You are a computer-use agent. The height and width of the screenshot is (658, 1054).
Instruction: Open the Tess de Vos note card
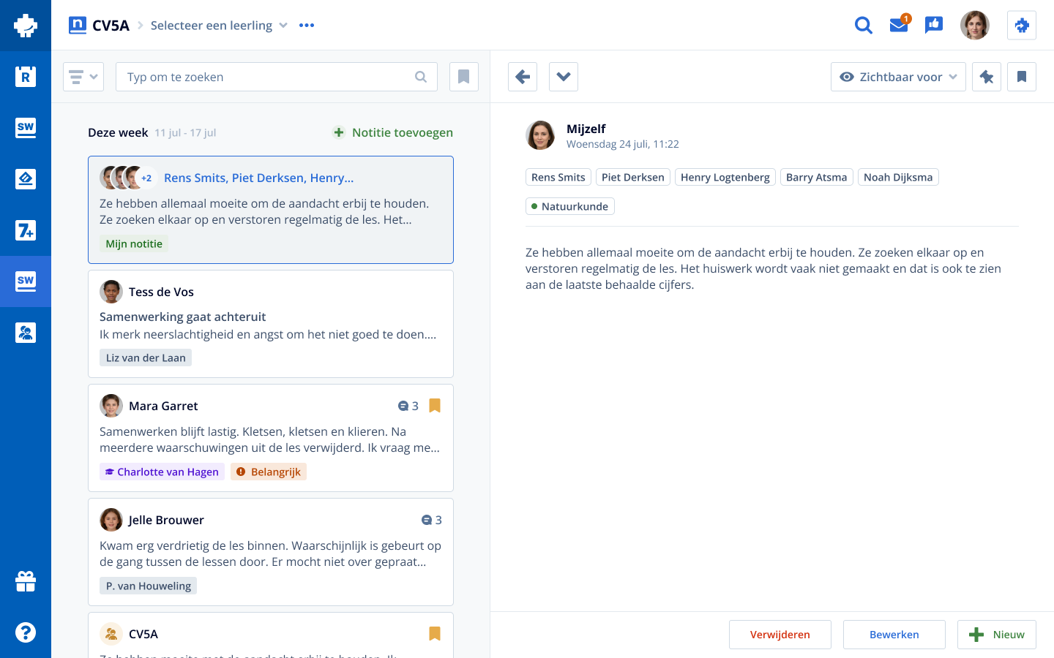pyautogui.click(x=271, y=324)
